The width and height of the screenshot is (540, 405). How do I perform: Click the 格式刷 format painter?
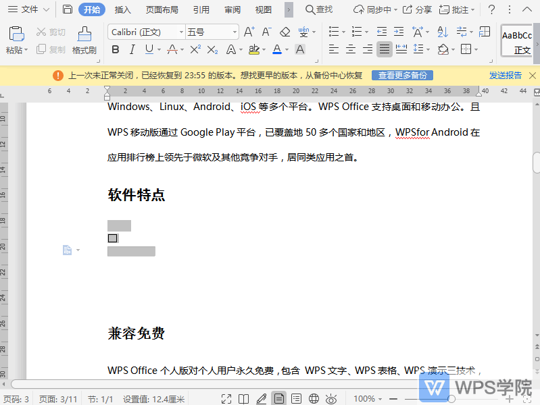pos(84,40)
